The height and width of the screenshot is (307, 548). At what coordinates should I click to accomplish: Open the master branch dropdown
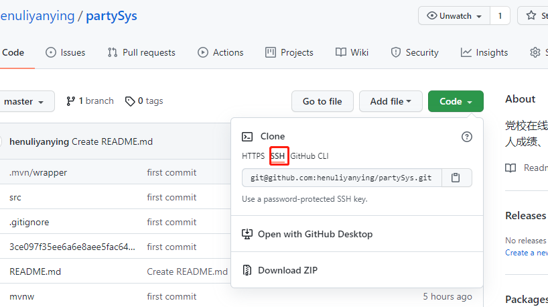(26, 101)
